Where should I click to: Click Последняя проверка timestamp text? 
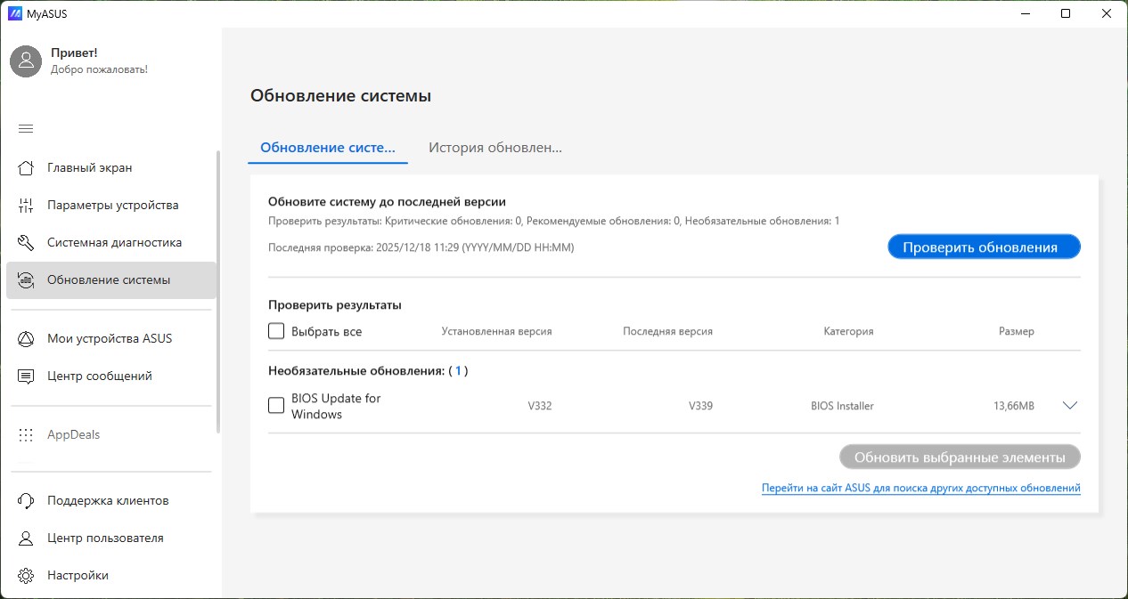[x=421, y=247]
